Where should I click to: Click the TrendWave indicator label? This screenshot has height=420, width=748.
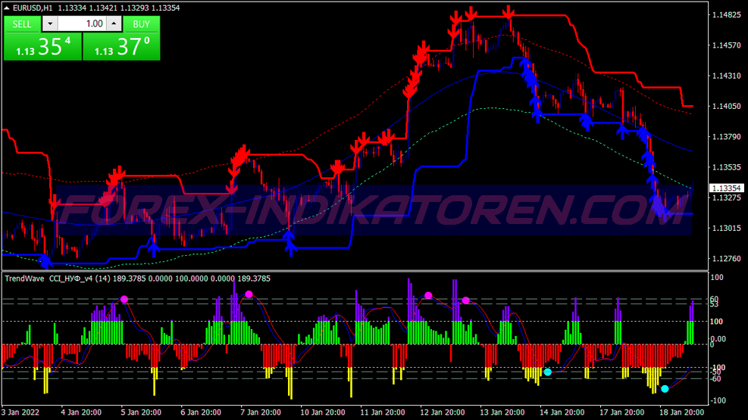point(24,278)
